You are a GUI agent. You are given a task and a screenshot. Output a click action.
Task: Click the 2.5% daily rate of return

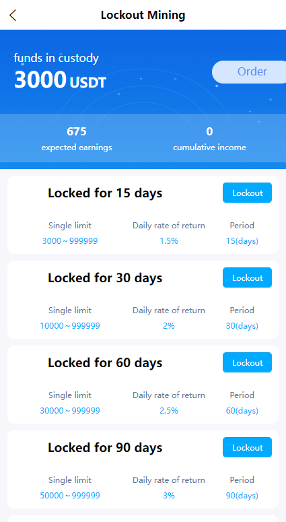pyautogui.click(x=169, y=411)
